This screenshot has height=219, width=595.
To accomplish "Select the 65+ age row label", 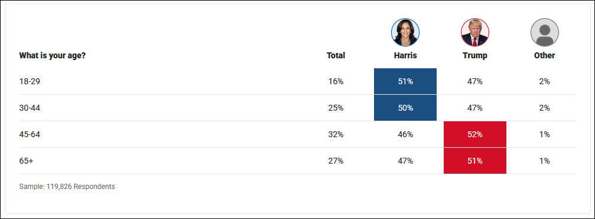I will [26, 161].
